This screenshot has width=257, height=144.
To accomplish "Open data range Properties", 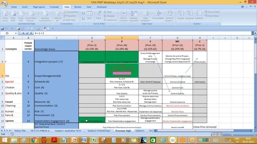I will point(69,16).
